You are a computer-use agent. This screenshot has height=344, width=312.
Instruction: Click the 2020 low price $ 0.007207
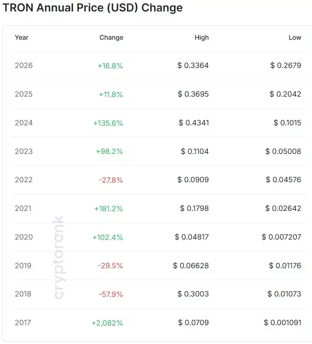[282, 237]
